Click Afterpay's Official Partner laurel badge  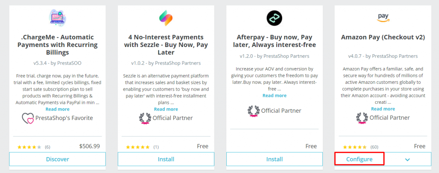(x=253, y=111)
